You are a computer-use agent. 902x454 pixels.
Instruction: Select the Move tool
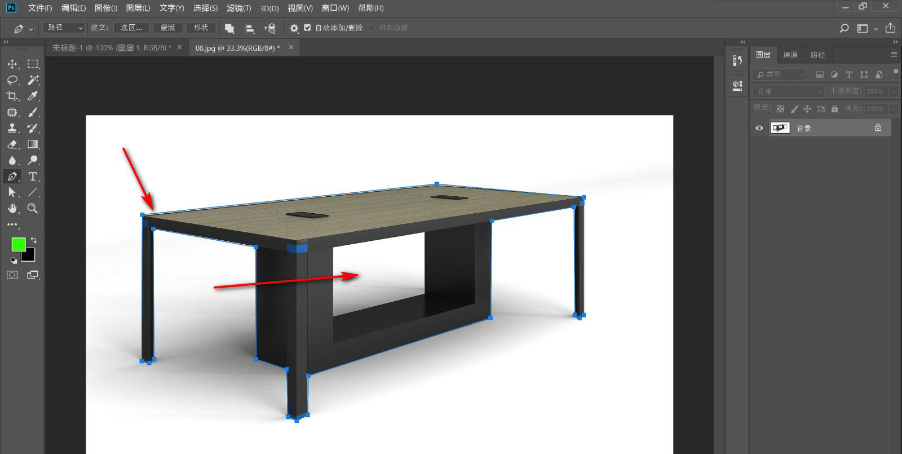click(12, 64)
